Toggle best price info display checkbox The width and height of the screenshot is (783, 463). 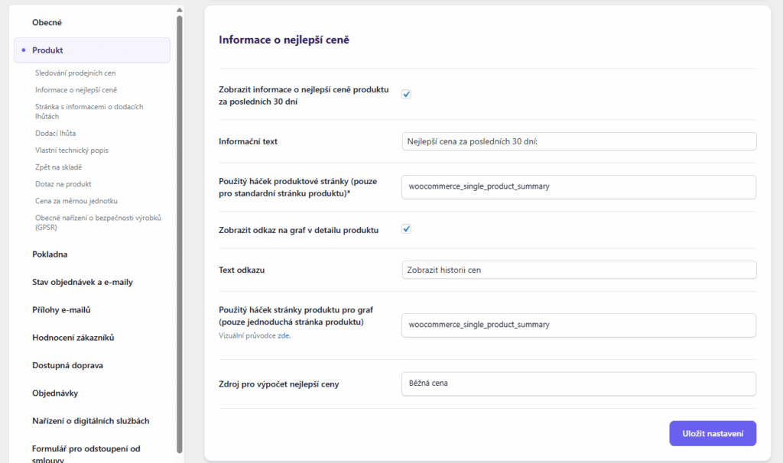click(407, 95)
